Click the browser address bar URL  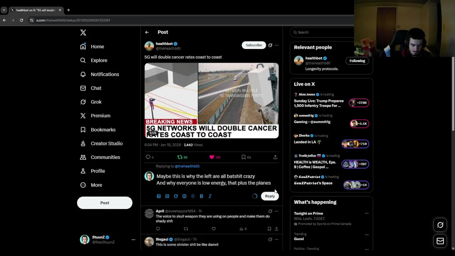pyautogui.click(x=73, y=20)
